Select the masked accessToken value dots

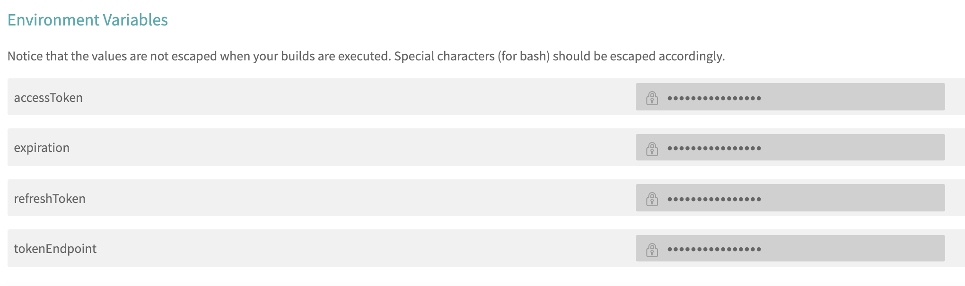[x=714, y=98]
